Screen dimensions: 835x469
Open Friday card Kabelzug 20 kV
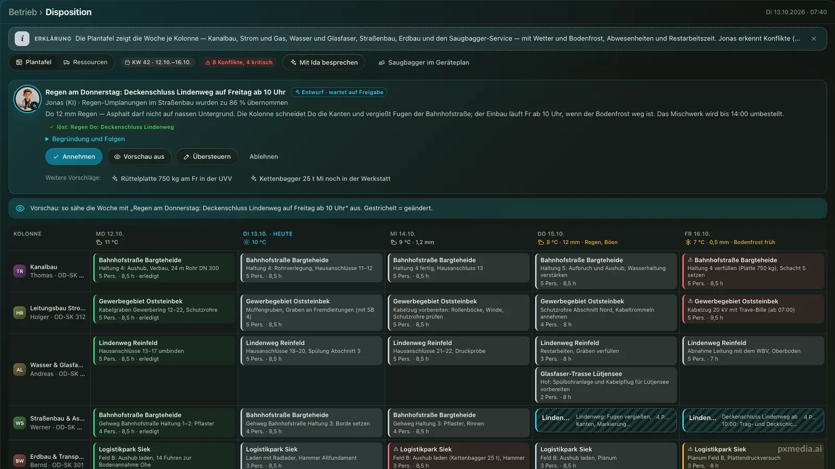coord(753,309)
